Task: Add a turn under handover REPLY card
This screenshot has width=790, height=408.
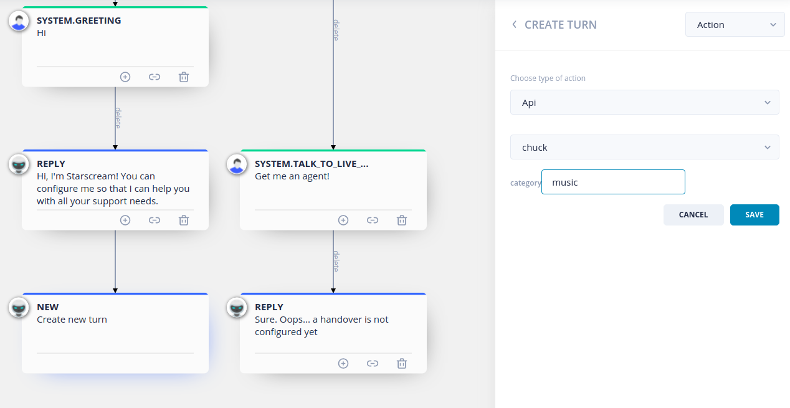Action: pos(343,363)
